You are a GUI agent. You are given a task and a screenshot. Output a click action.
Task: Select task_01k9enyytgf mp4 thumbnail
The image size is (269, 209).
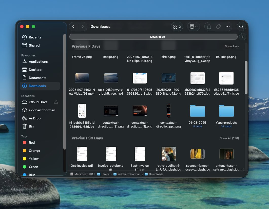[111, 78]
